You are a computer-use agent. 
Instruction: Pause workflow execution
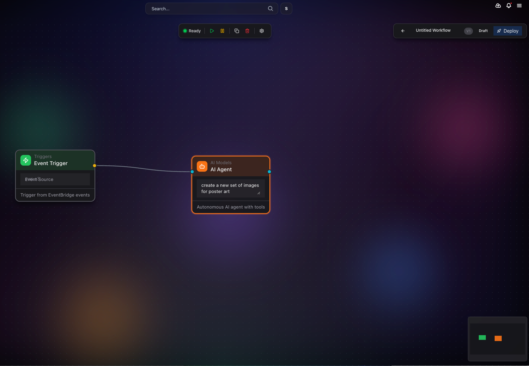222,31
